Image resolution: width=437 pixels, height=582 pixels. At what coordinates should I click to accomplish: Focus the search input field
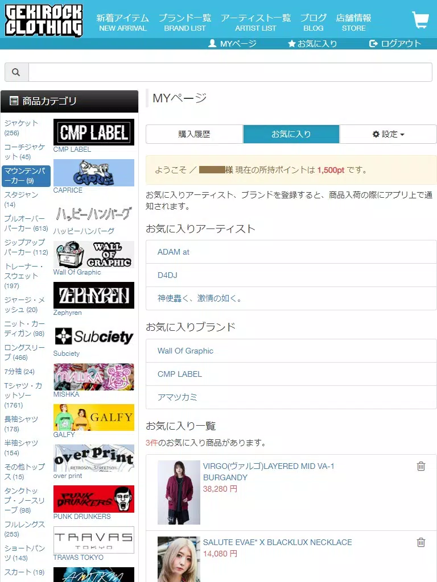[x=230, y=72]
